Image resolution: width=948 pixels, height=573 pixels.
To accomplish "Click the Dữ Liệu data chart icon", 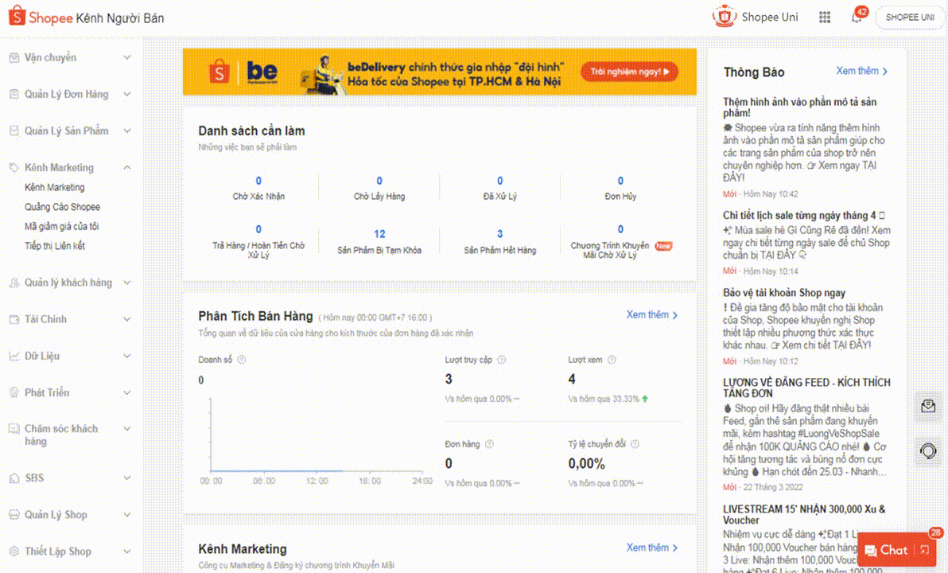I will (x=13, y=356).
